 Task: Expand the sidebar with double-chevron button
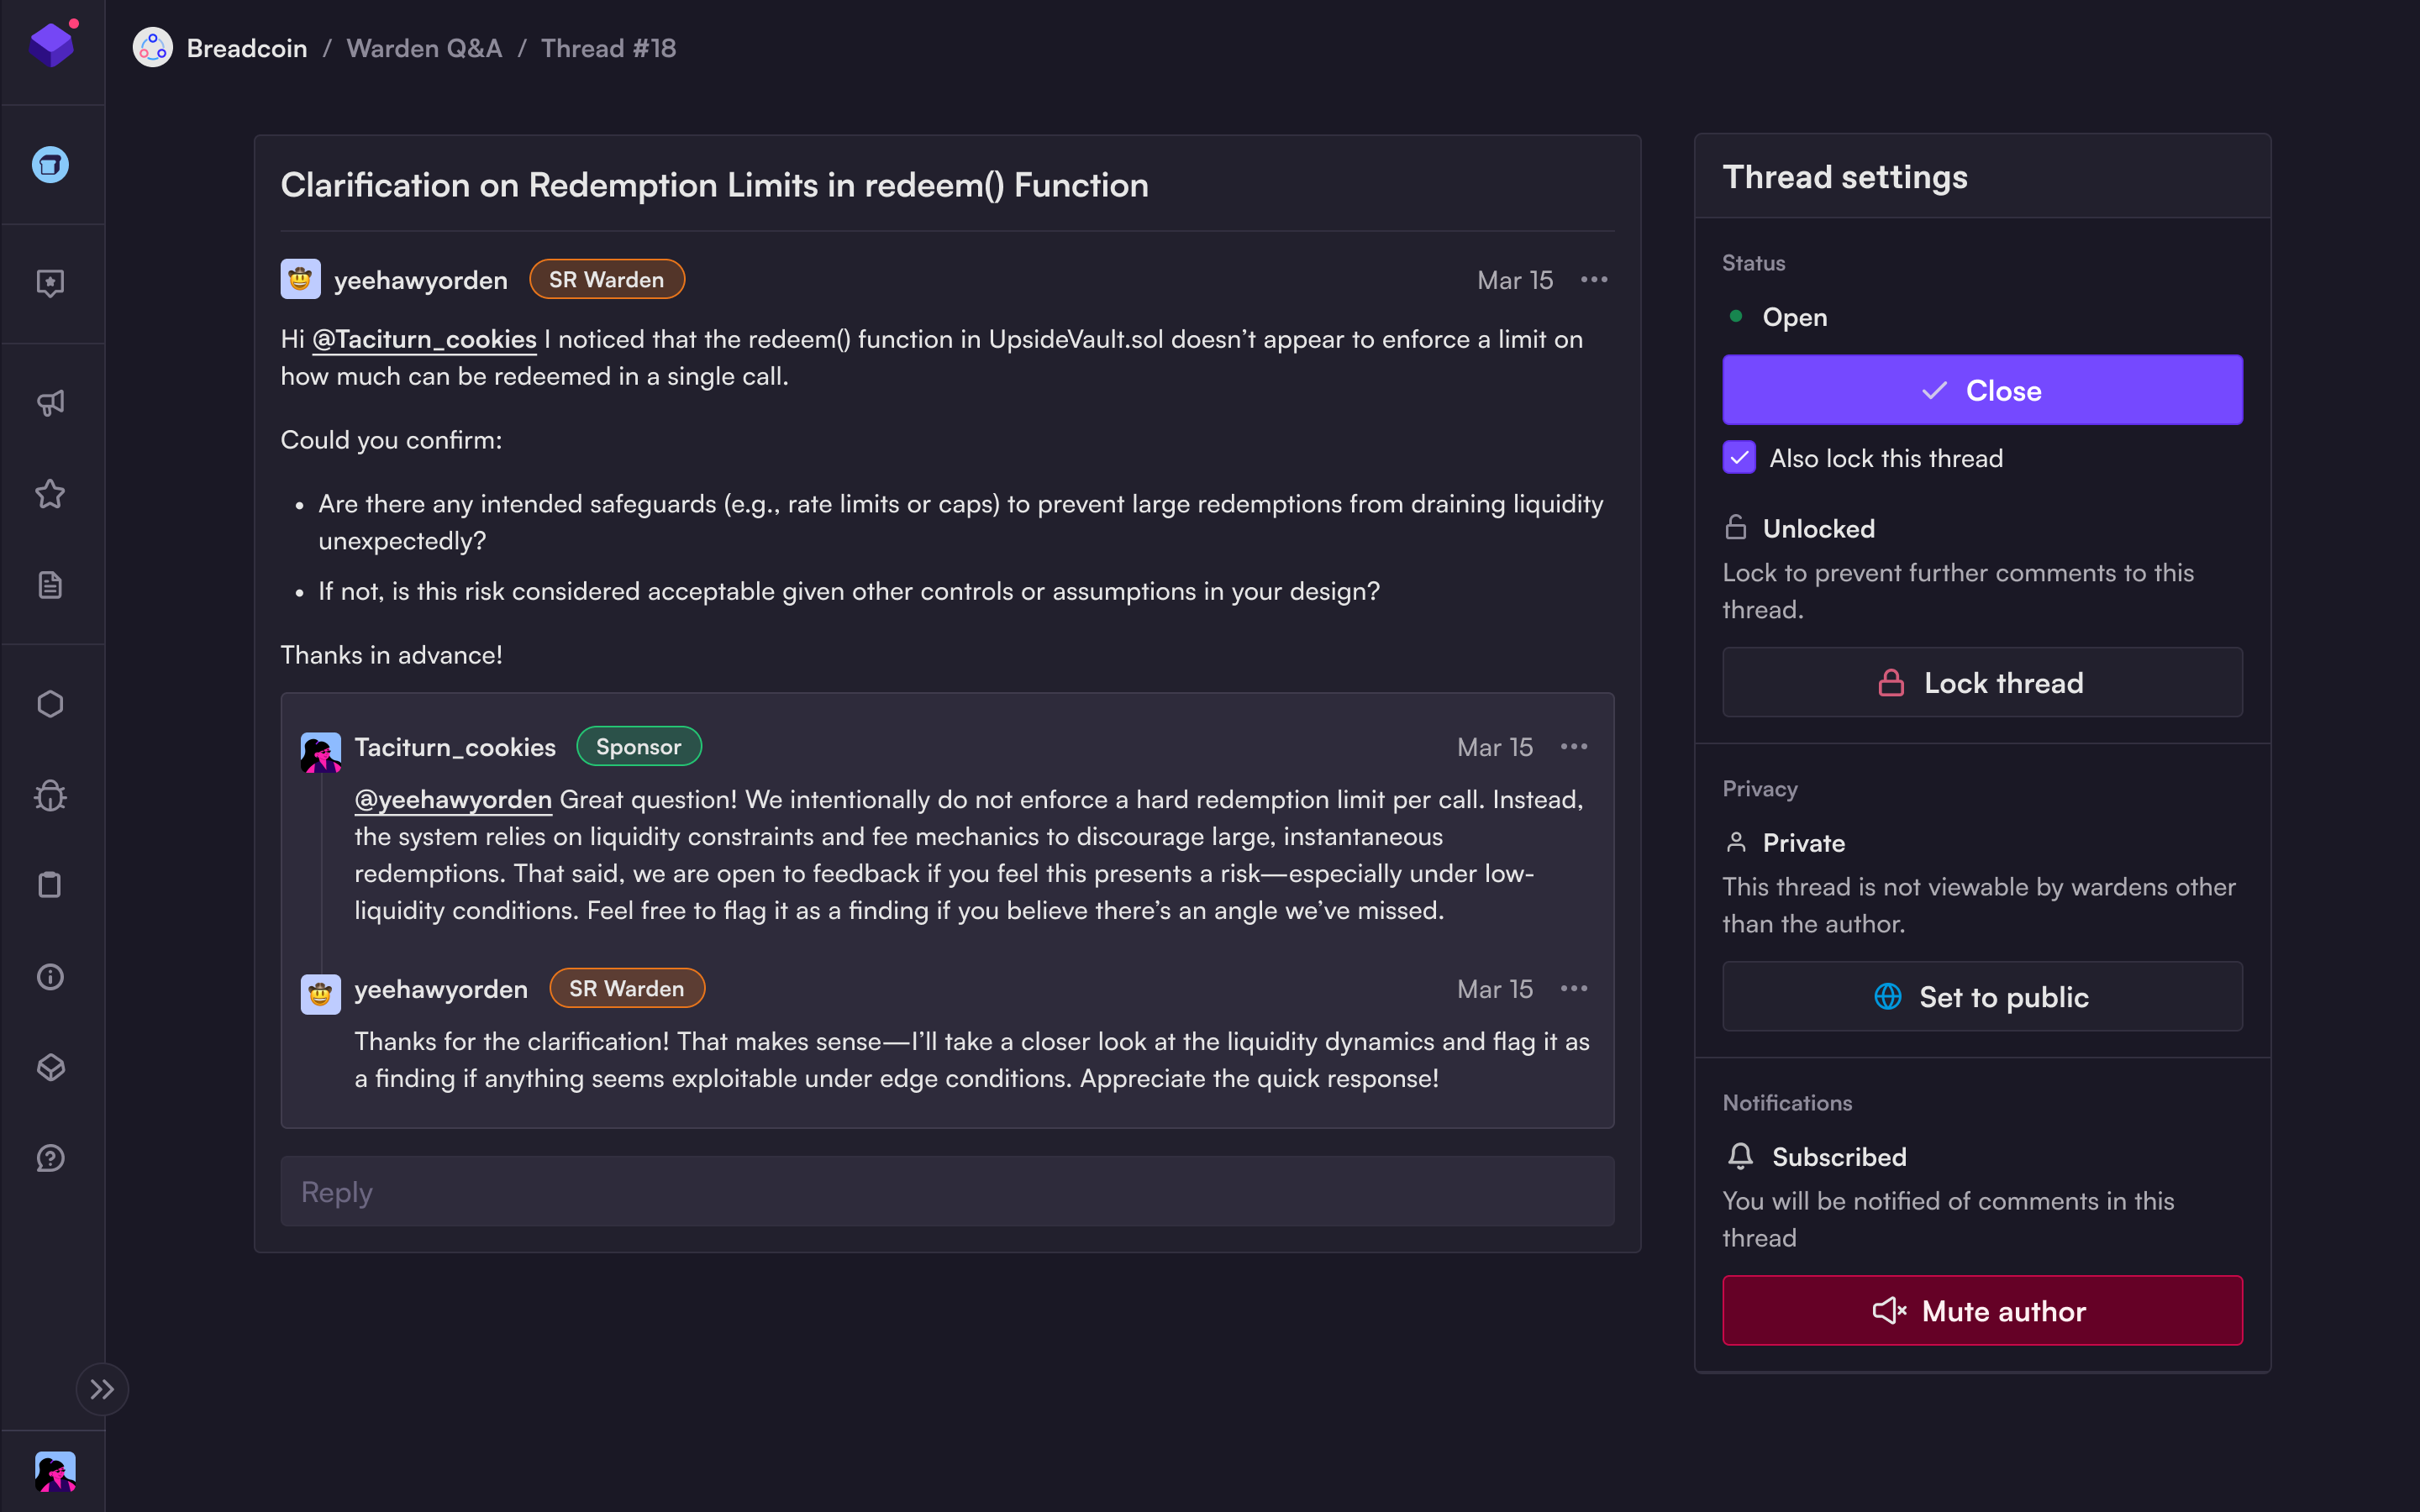point(102,1389)
